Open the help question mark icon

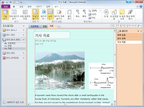pos(141,6)
